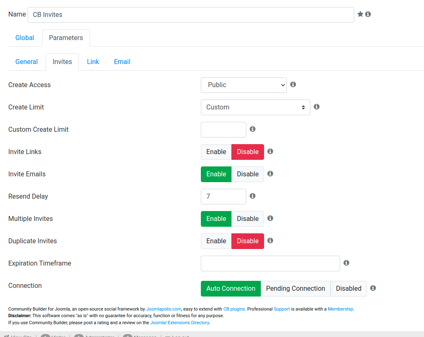Screen dimensions: 424x337
Task: Click the info icon for Multiple Invites
Action: point(270,218)
